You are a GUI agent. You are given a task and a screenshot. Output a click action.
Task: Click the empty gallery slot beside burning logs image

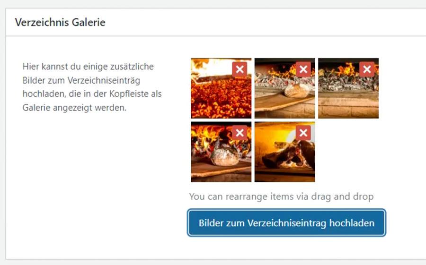(x=348, y=152)
